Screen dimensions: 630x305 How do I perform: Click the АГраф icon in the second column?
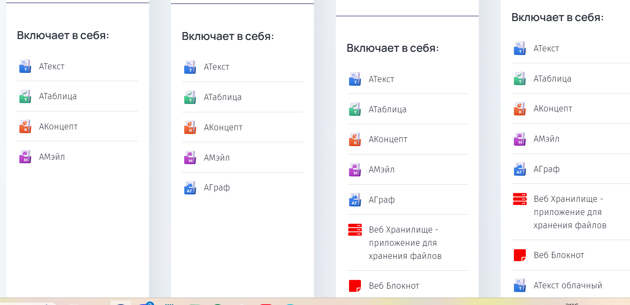click(x=190, y=188)
